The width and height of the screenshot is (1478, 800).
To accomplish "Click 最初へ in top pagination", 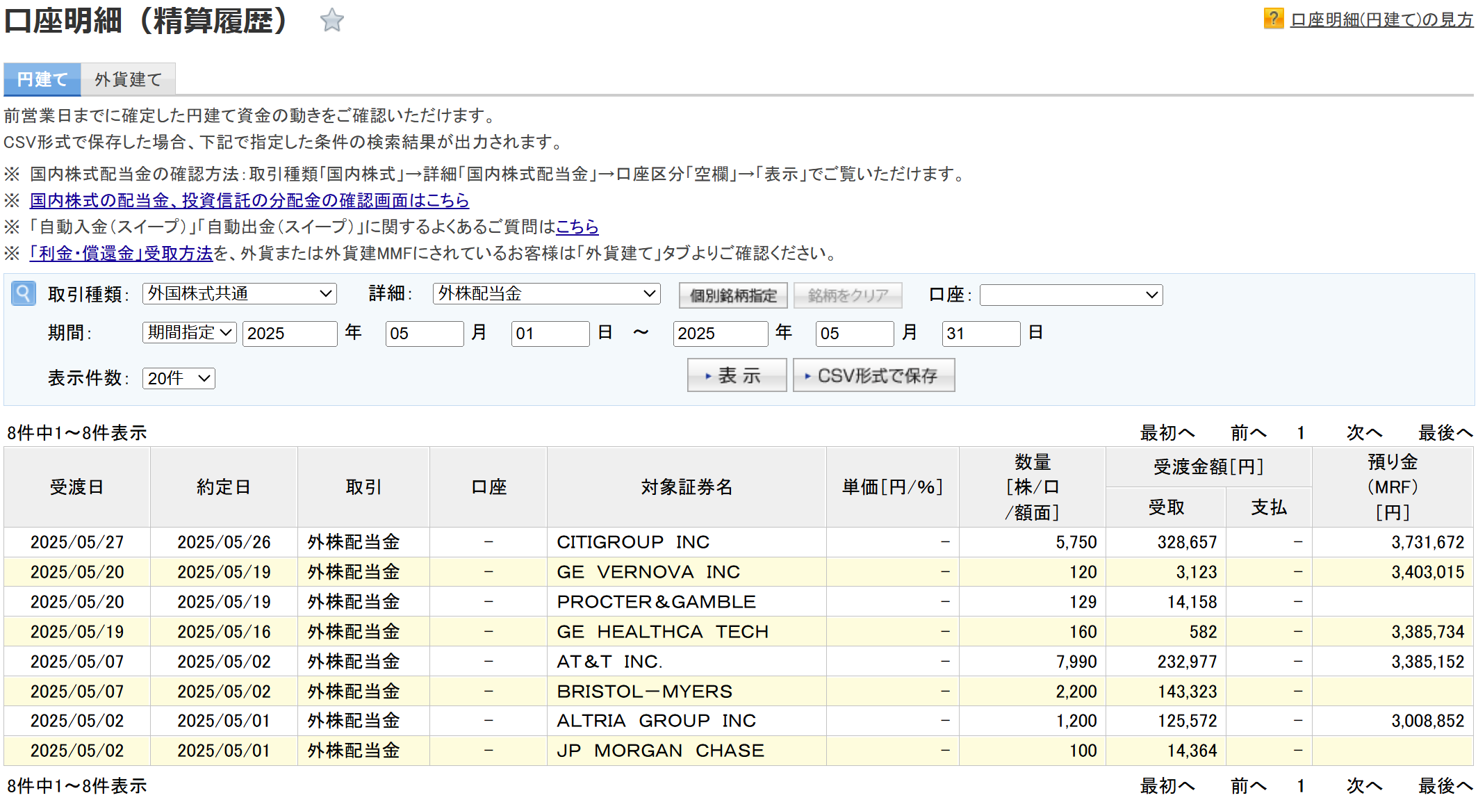I will 1167,433.
